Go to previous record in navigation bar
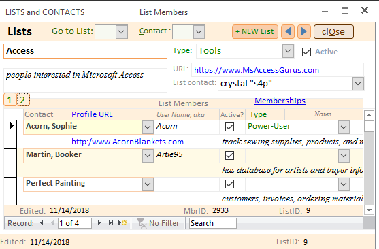This screenshot has height=249, width=379. click(x=52, y=223)
